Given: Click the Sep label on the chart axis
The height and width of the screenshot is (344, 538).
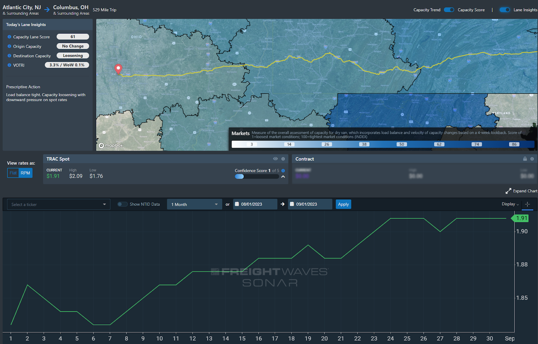Looking at the screenshot, I should click(510, 339).
